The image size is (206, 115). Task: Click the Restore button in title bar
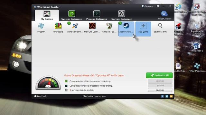(147, 6)
